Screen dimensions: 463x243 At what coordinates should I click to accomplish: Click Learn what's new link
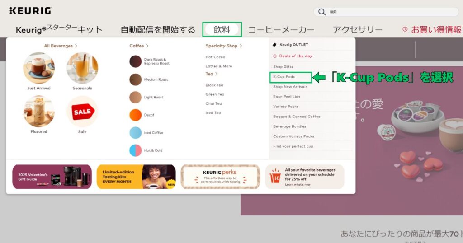(x=298, y=185)
